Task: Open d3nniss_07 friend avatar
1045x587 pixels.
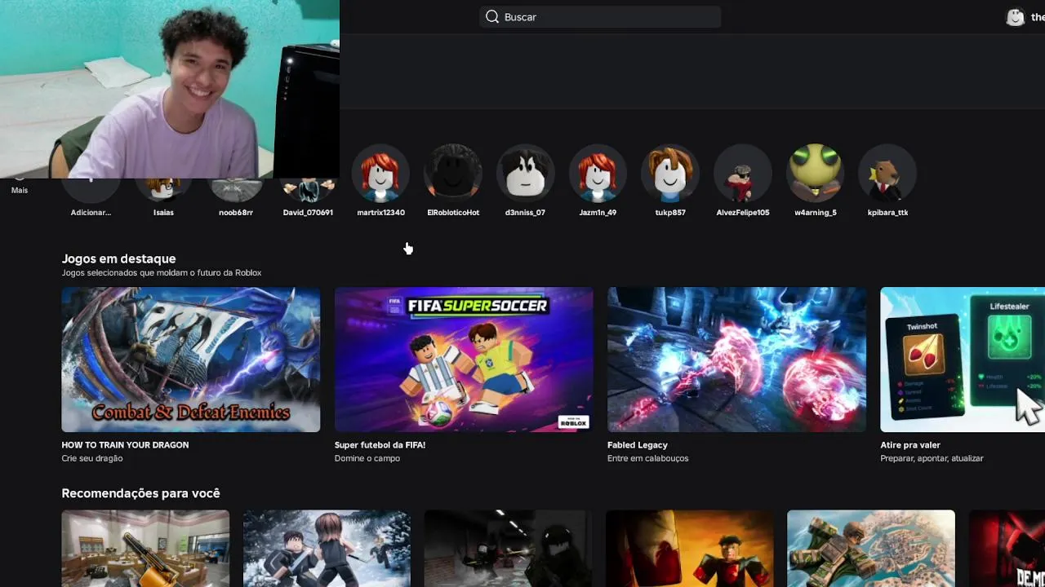Action: pyautogui.click(x=525, y=173)
